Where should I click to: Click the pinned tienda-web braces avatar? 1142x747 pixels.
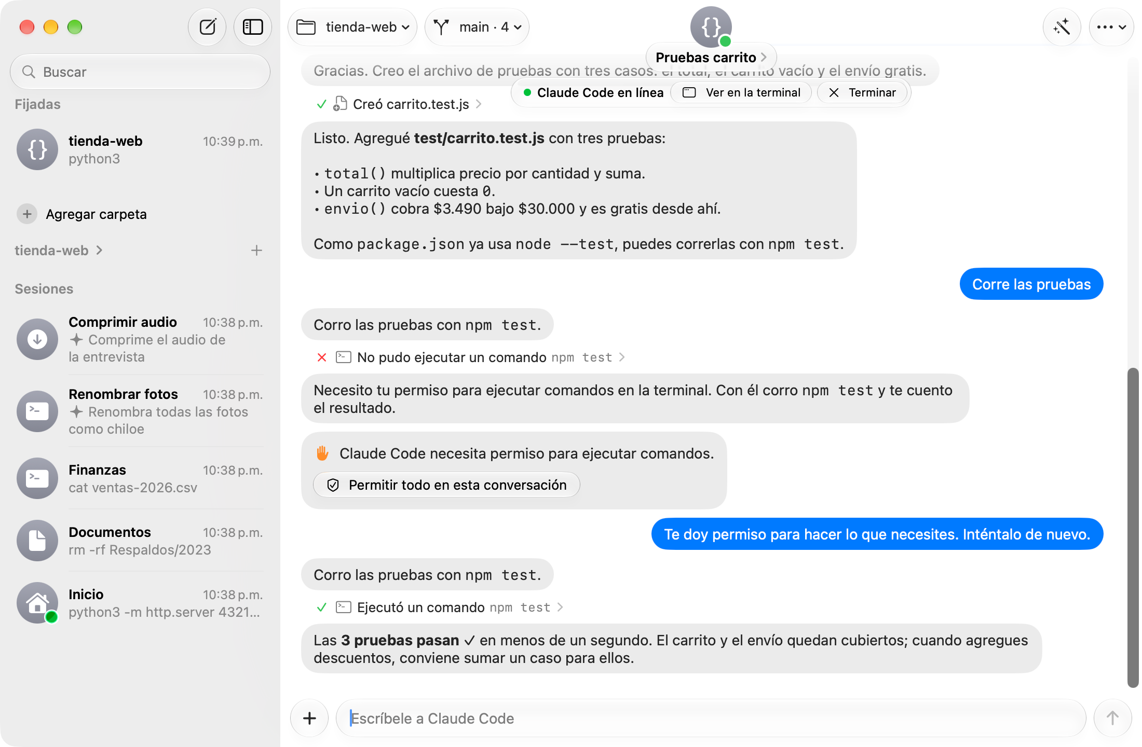(37, 149)
